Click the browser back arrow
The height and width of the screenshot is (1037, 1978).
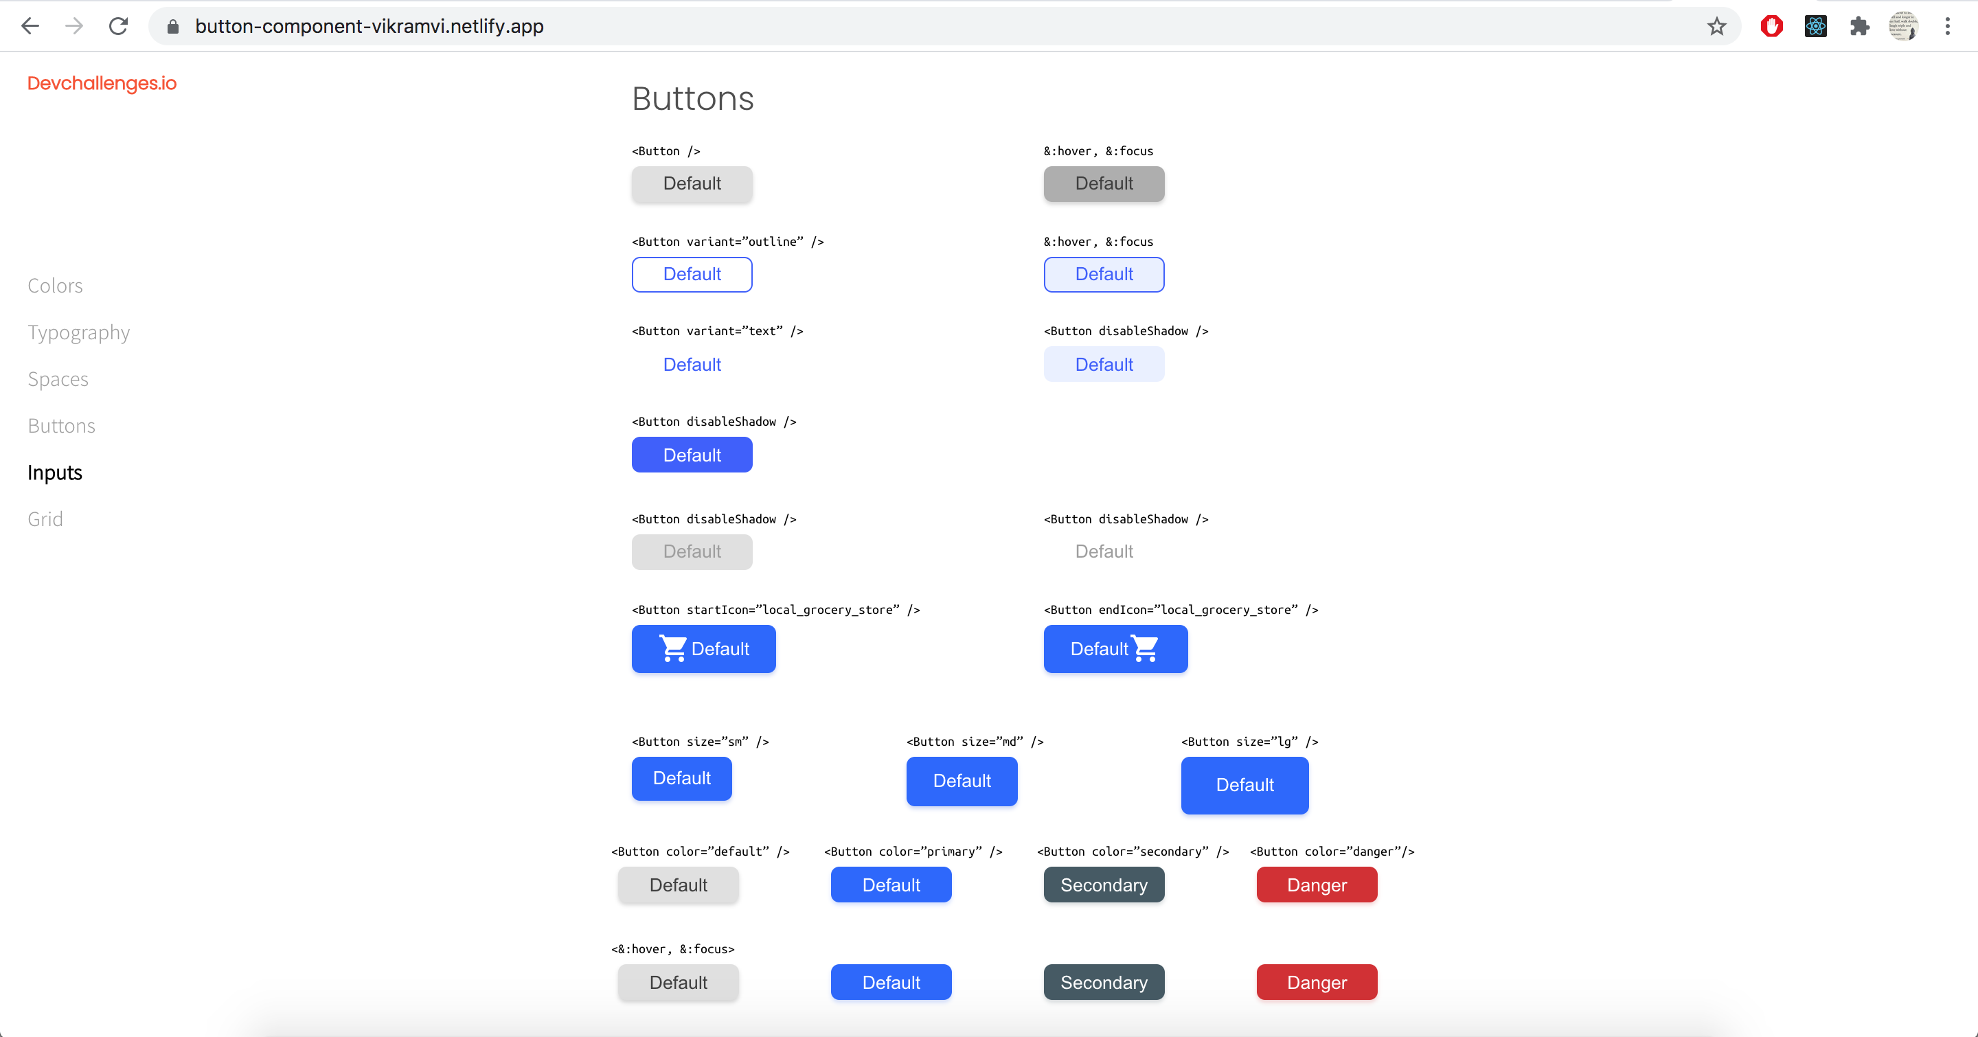[x=30, y=26]
